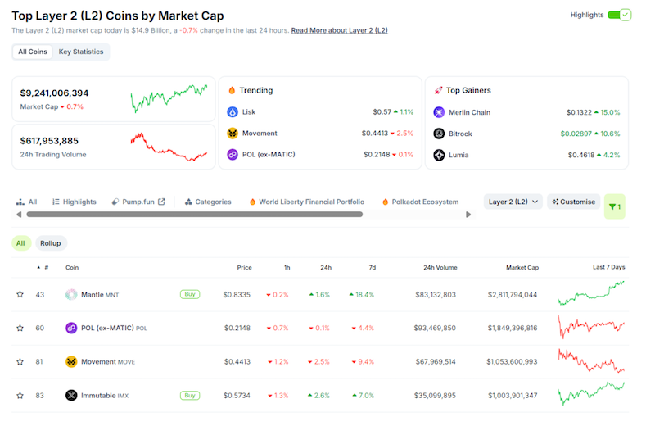Sort by the 7d column header
Screen dimensions: 655x426
pyautogui.click(x=373, y=268)
